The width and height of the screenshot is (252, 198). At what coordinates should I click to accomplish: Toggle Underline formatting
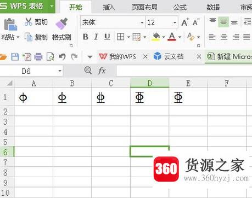tap(107, 37)
